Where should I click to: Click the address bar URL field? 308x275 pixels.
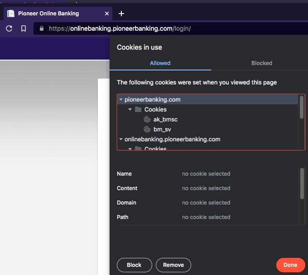click(x=171, y=28)
